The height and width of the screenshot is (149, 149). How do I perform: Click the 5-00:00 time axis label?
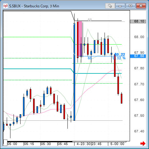pyautogui.click(x=117, y=144)
